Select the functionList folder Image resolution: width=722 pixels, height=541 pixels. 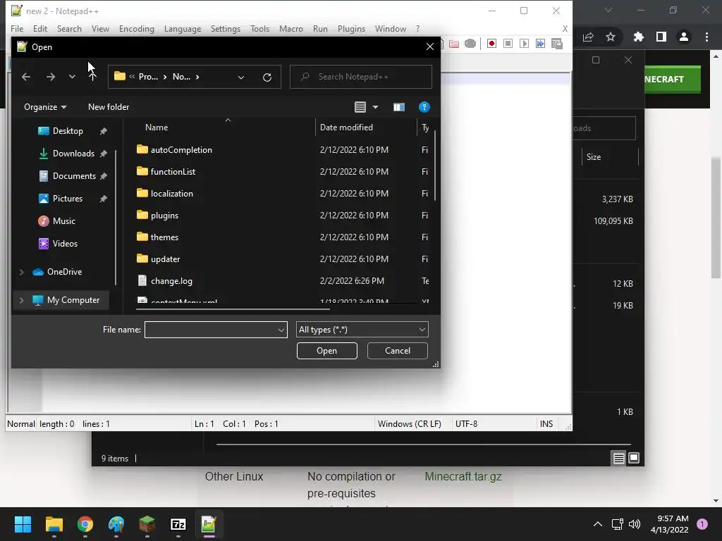click(x=173, y=172)
